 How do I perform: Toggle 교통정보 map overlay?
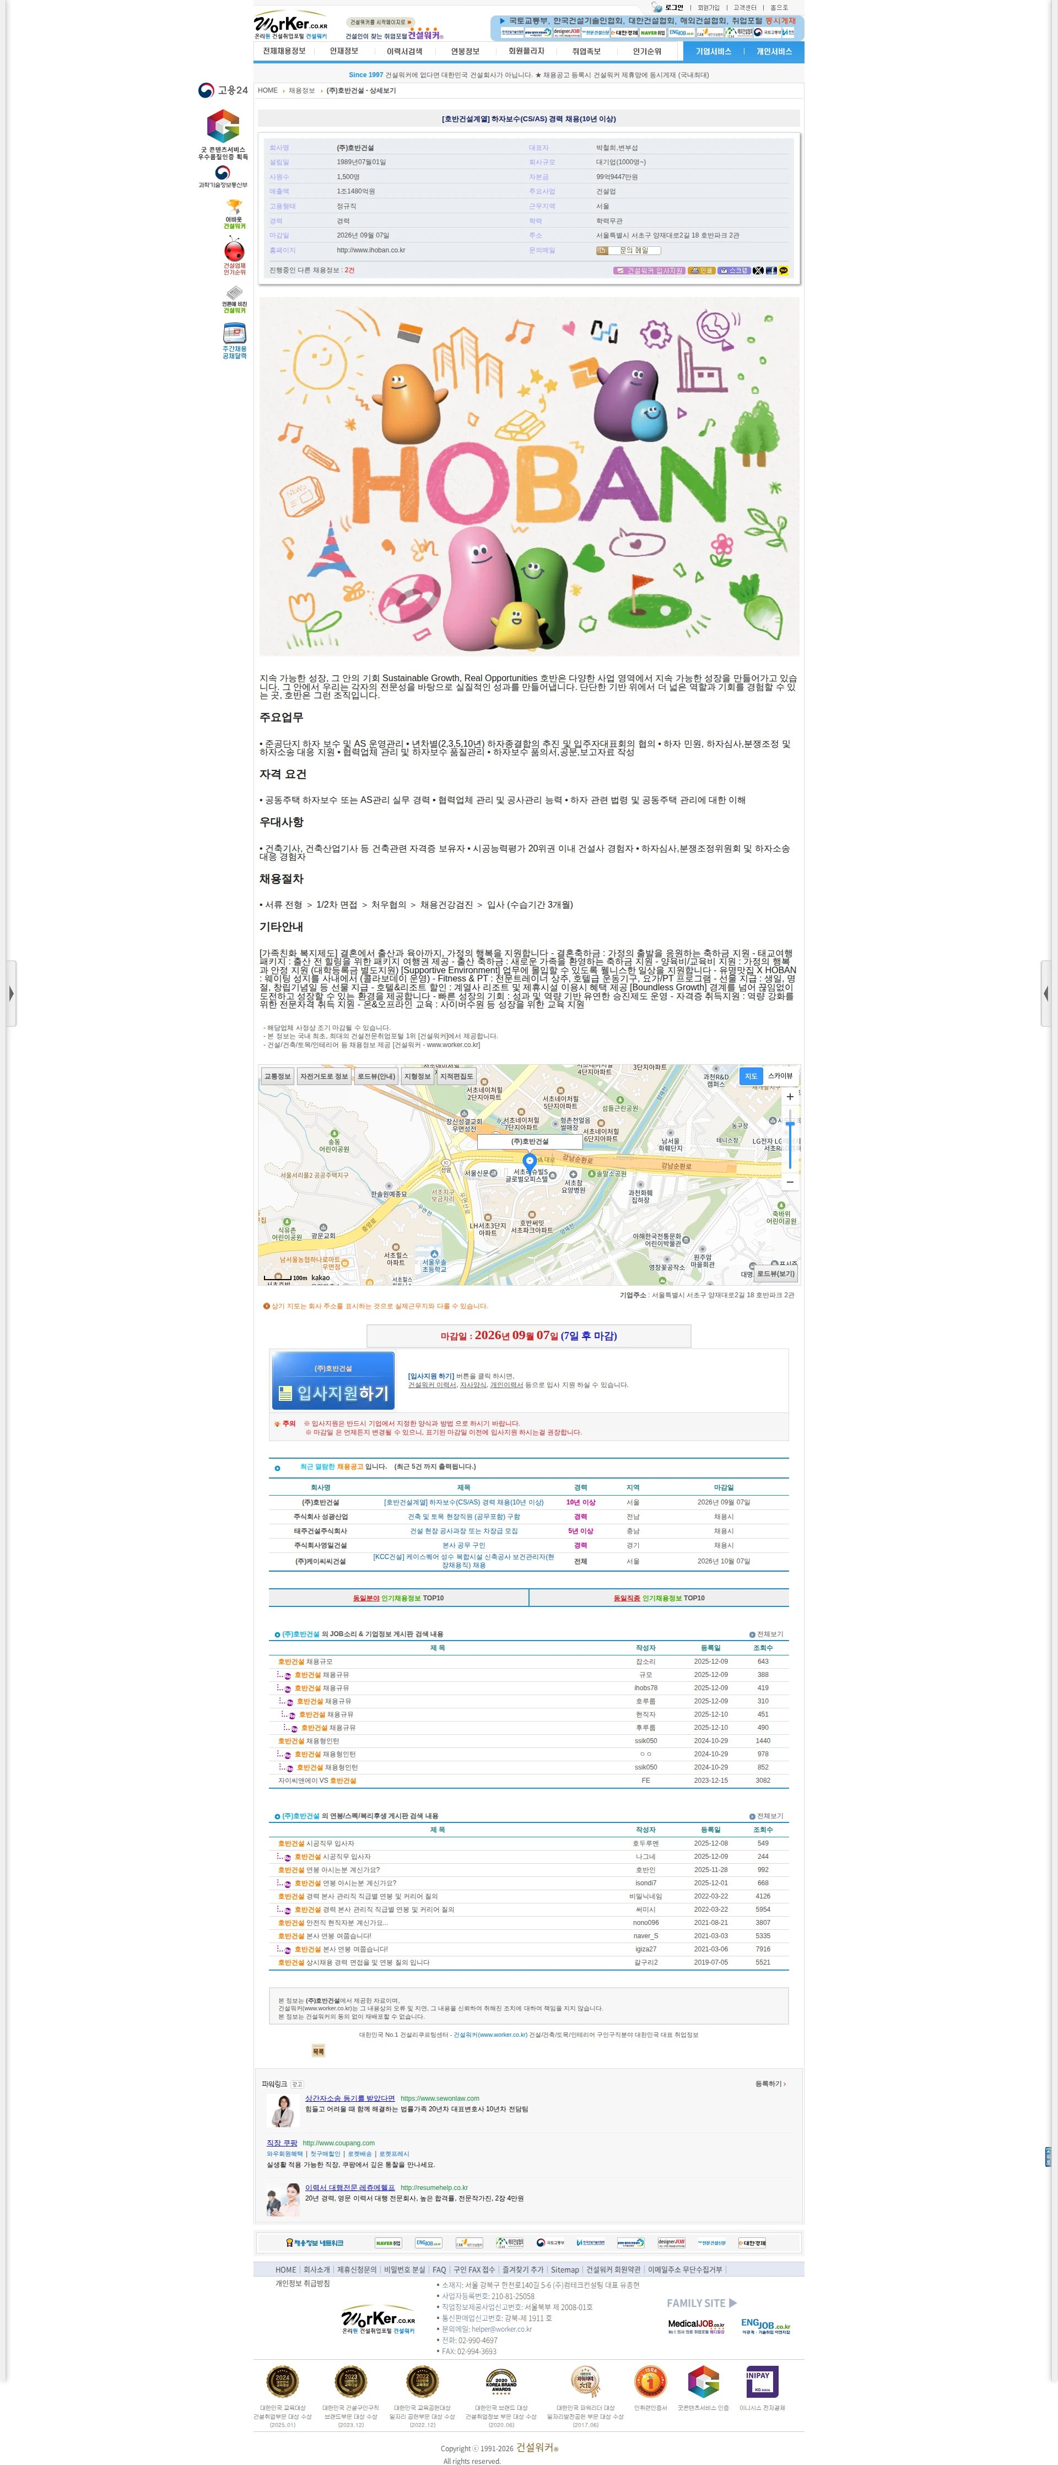point(277,1076)
